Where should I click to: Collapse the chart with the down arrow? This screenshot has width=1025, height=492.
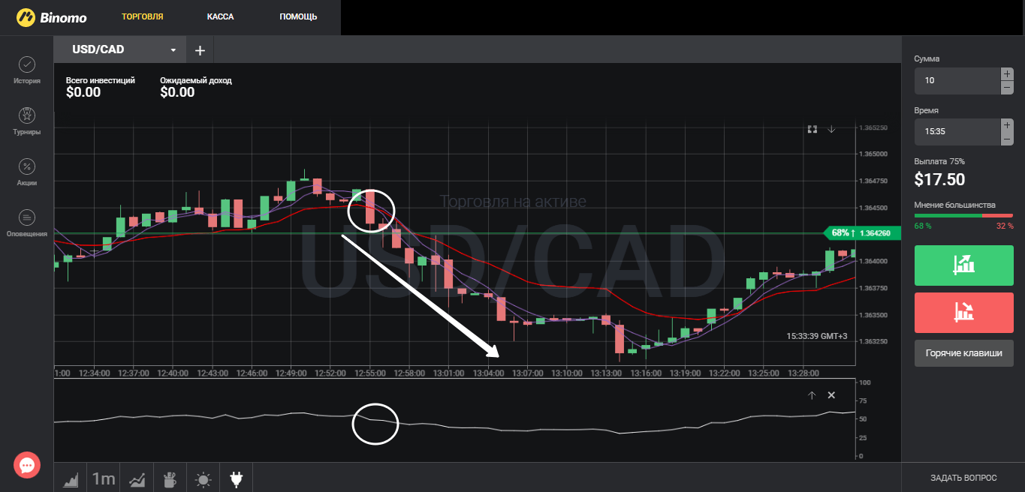(x=831, y=129)
